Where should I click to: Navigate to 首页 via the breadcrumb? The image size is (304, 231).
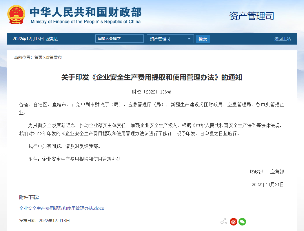39,57
